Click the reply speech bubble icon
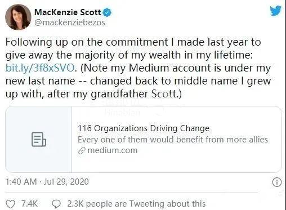This screenshot has width=286, height=210. click(56, 204)
